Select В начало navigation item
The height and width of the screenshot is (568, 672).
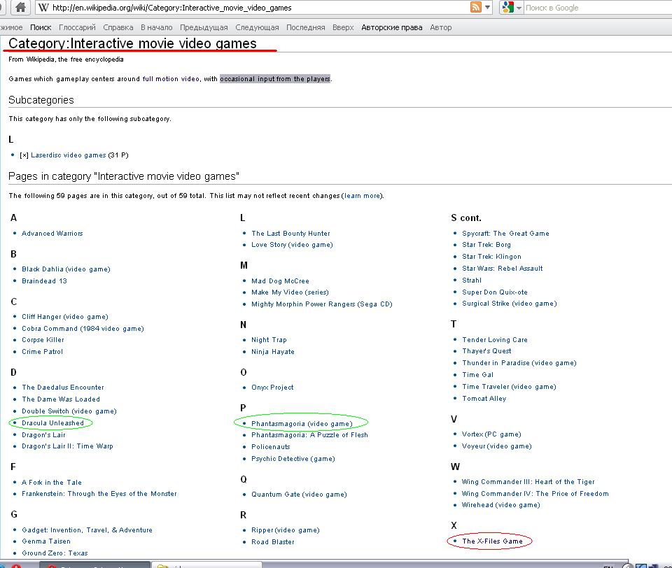[156, 27]
